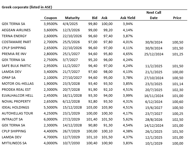Select the INTRALOT SA coupon value 6,0000%
Screen dimensions: 192x152
50,119
